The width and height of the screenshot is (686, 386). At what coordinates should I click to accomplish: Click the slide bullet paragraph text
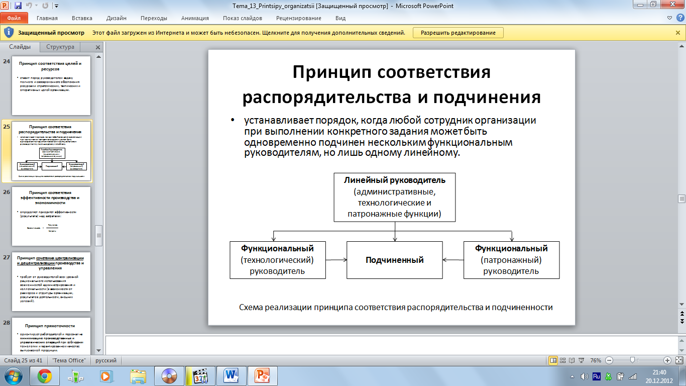point(390,137)
